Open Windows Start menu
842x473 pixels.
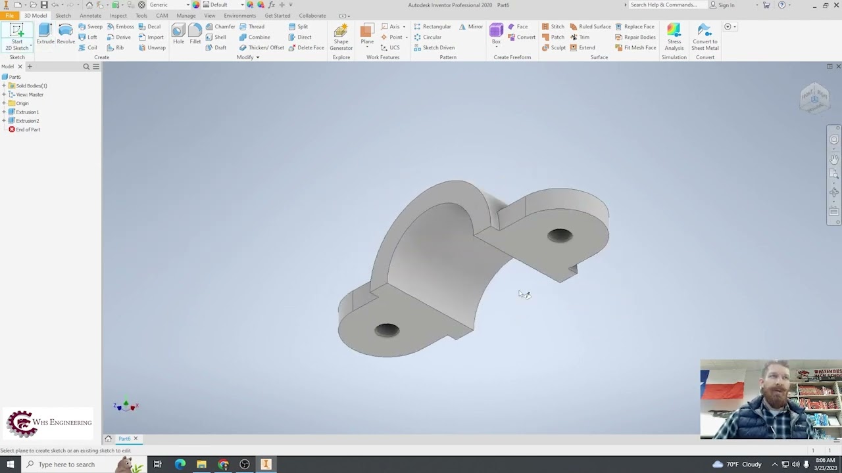tap(10, 464)
